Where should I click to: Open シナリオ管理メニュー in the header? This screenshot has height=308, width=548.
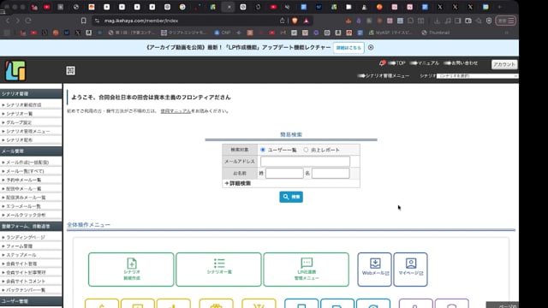pyautogui.click(x=384, y=76)
